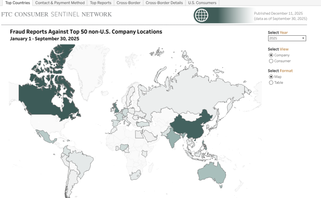Click the 'Select Format' label
The width and height of the screenshot is (321, 198).
tap(280, 71)
